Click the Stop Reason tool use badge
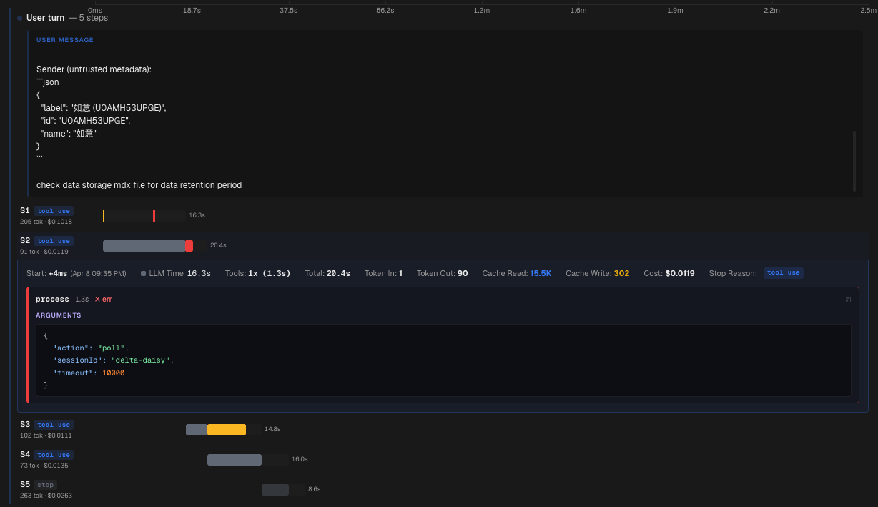Screen dimensions: 878x507 click(784, 273)
